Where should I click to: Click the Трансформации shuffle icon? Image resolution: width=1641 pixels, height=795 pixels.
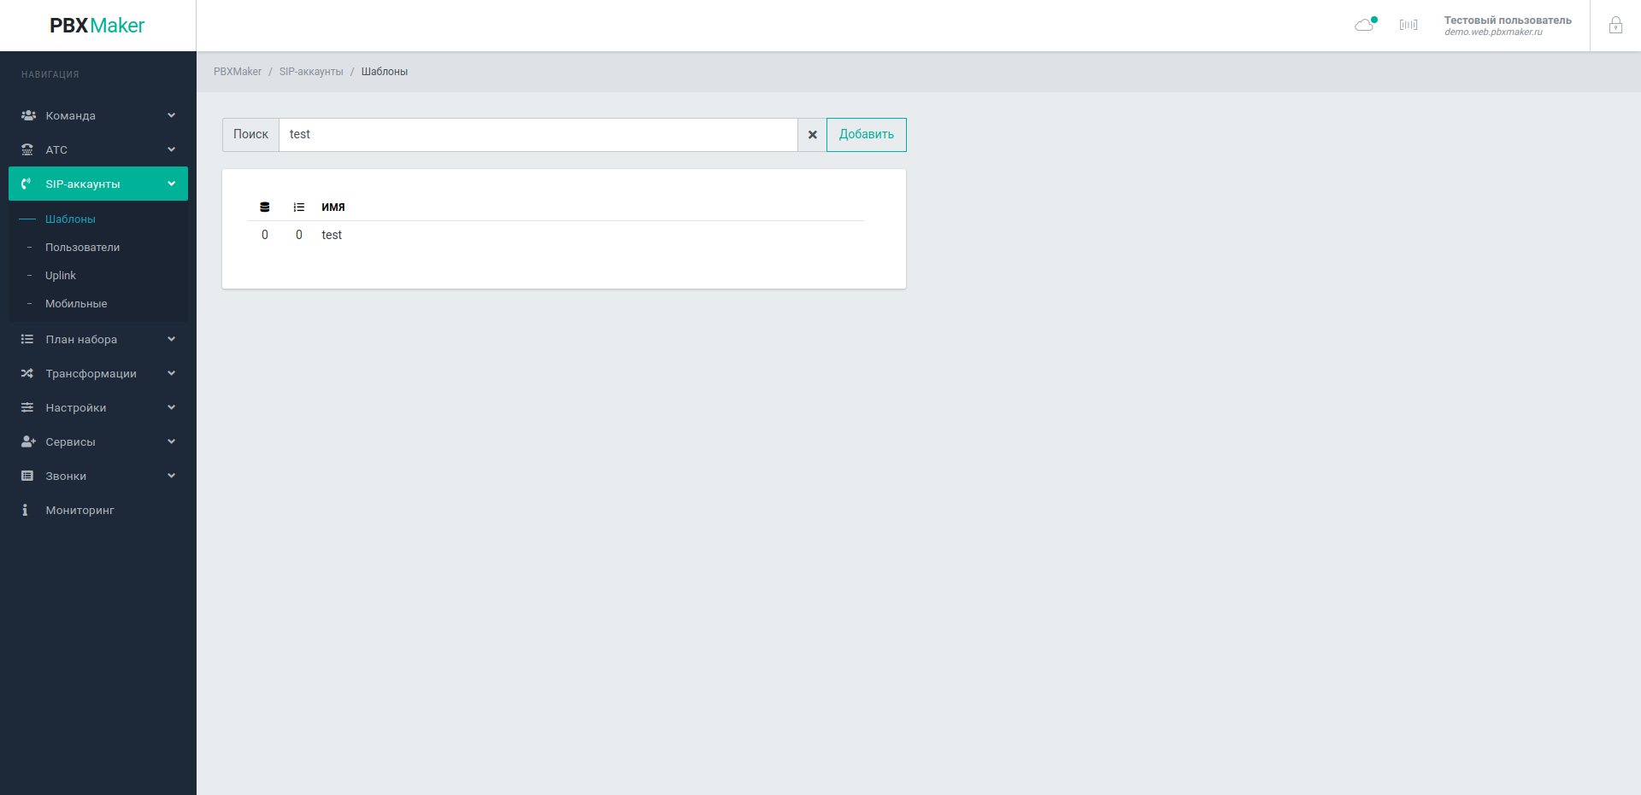pyautogui.click(x=27, y=373)
